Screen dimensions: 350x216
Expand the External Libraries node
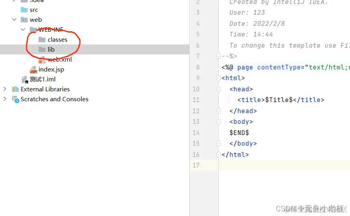[x=5, y=89]
